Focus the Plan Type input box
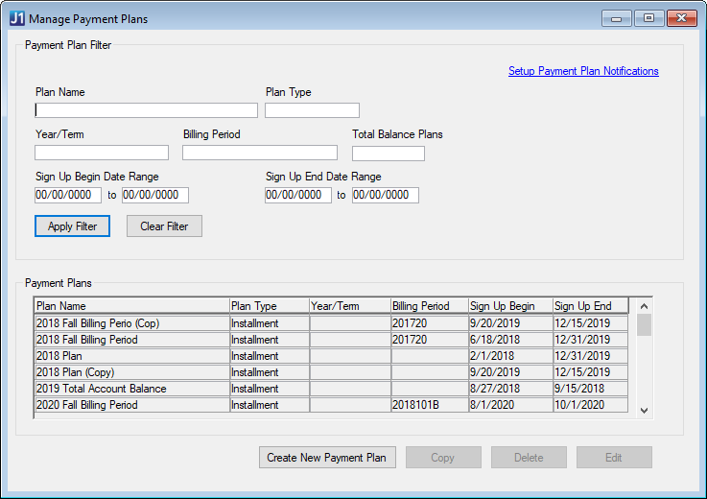Viewport: 707px width, 499px height. pyautogui.click(x=312, y=110)
